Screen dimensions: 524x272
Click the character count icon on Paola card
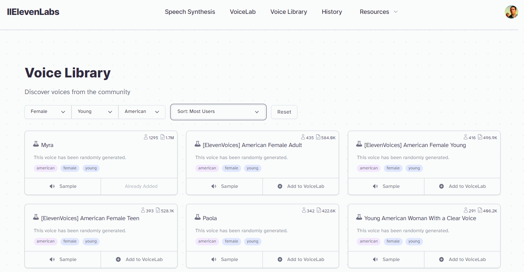(319, 211)
